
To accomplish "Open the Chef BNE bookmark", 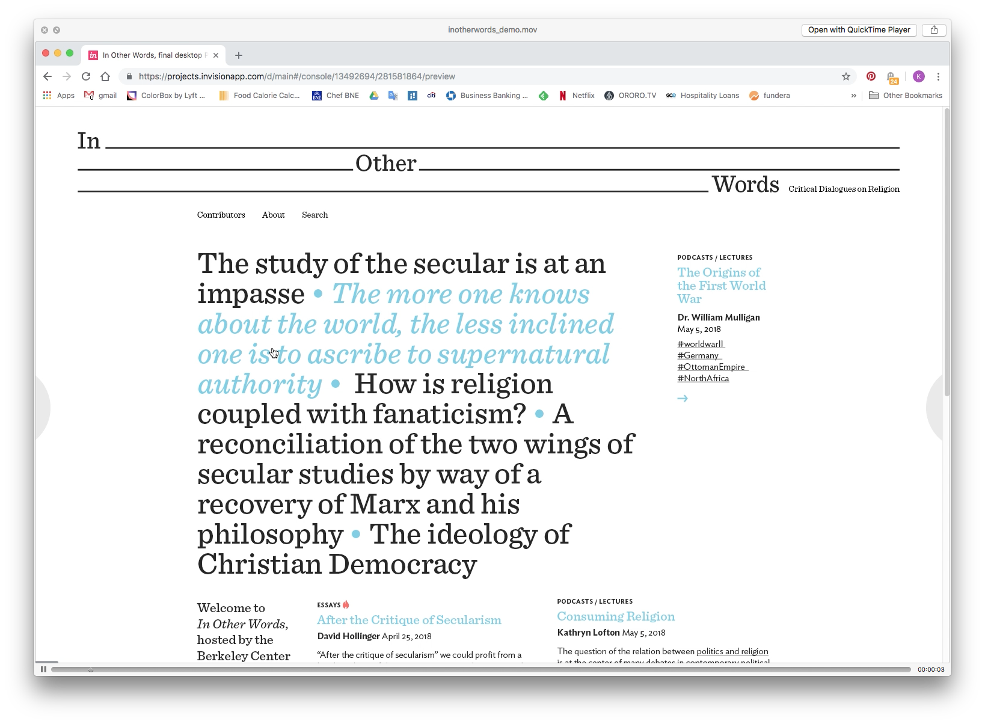I will point(336,96).
